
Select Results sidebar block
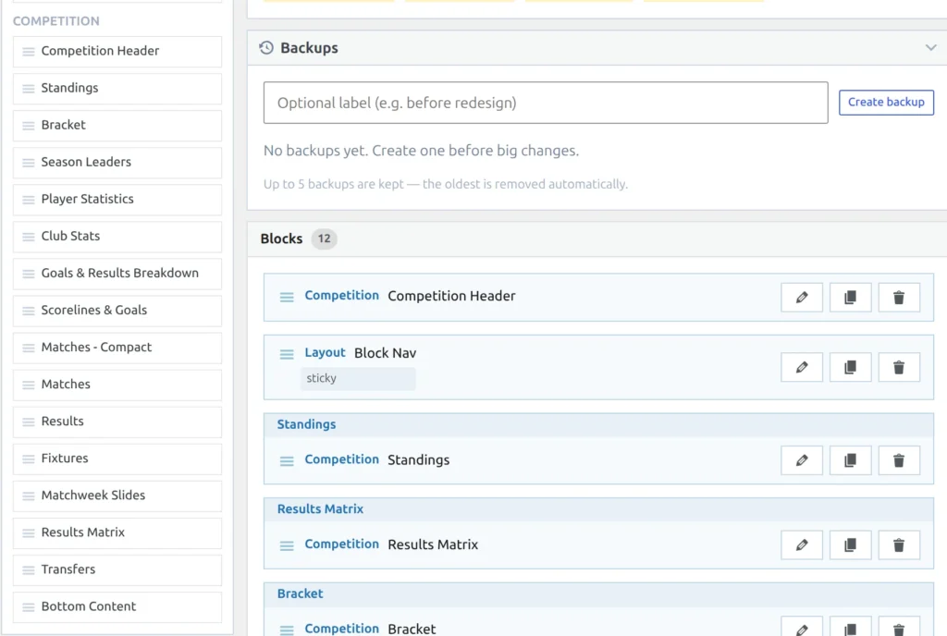(x=117, y=422)
